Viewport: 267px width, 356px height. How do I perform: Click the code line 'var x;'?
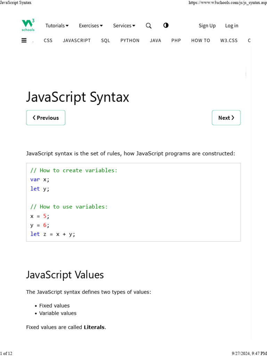[40, 179]
